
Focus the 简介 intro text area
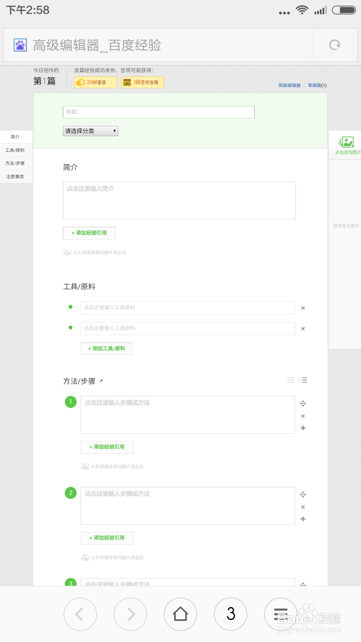[179, 201]
